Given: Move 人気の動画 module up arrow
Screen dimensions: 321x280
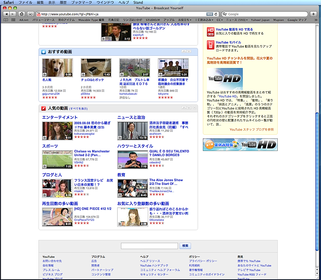Looking at the screenshot, I should click(184, 108).
